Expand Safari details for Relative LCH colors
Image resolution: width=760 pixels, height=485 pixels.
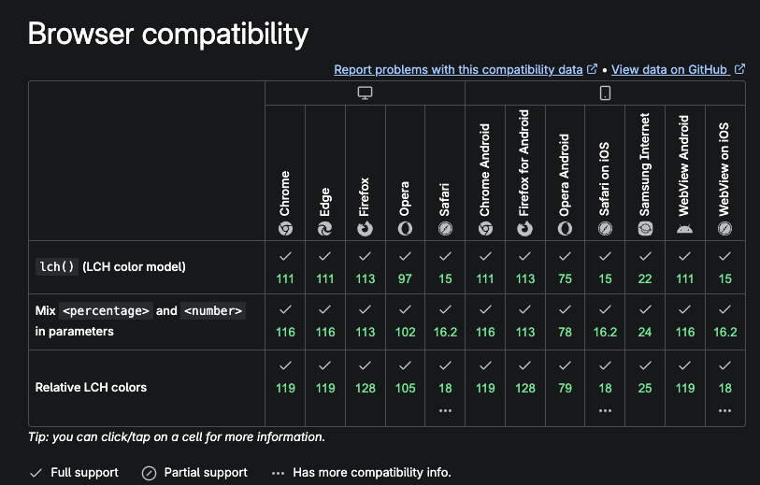[445, 410]
